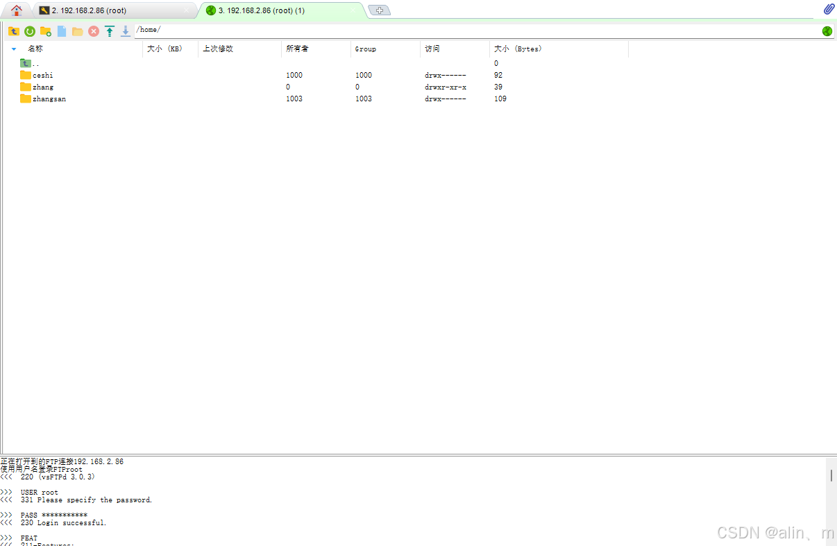
Task: Select the '..' parent directory name
Action: click(x=35, y=64)
